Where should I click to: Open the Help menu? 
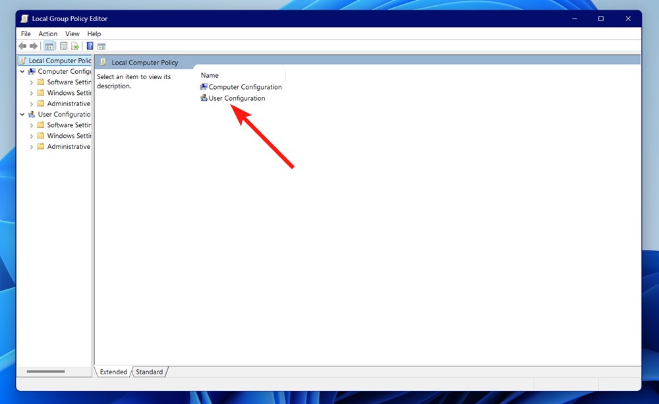tap(94, 34)
